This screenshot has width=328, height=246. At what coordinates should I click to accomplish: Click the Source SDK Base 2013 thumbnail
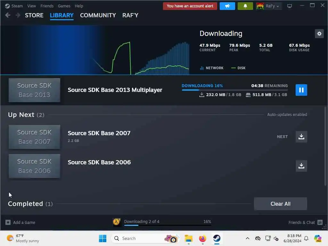34,90
